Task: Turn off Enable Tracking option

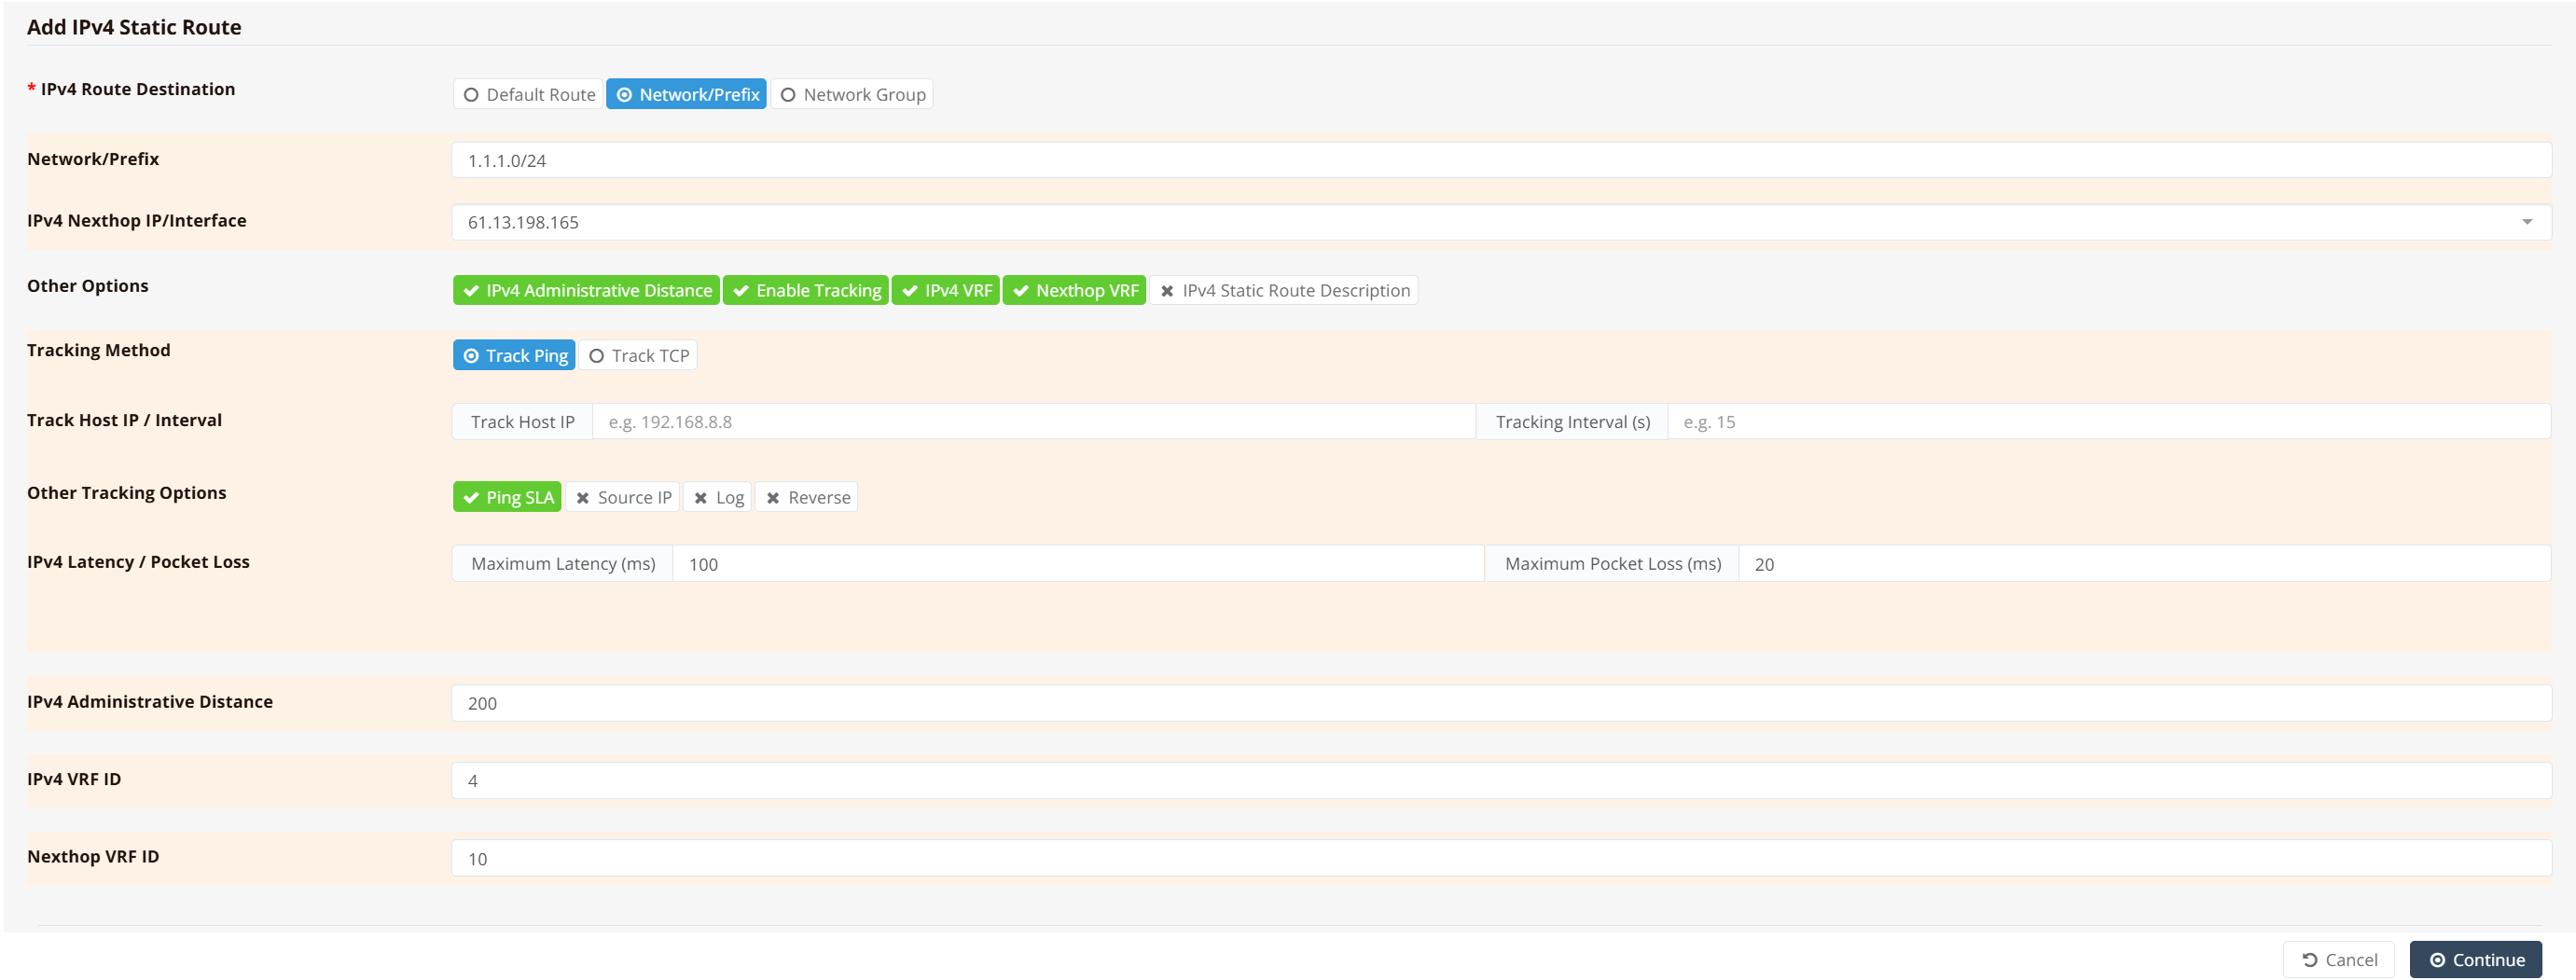Action: (x=805, y=290)
